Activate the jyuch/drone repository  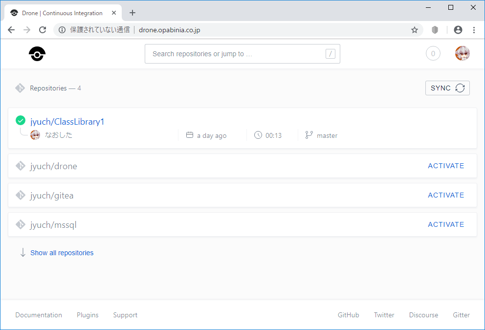point(446,166)
